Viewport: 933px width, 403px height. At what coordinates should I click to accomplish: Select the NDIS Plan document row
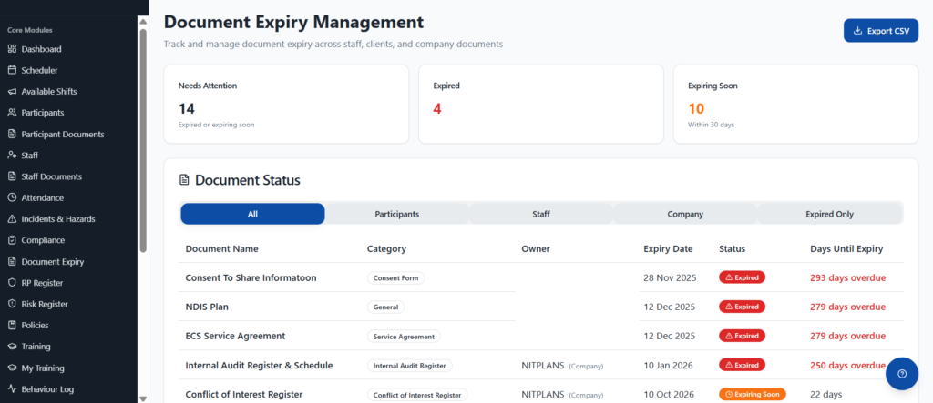pyautogui.click(x=541, y=307)
